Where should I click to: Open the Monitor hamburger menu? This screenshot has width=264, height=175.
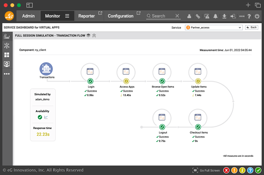coord(67,16)
